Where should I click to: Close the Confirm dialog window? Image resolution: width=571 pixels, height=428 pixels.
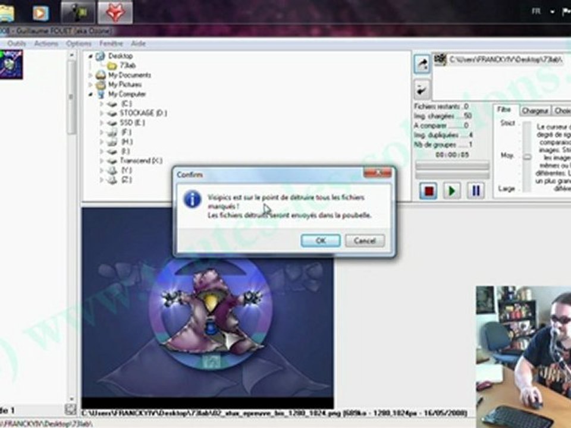click(377, 172)
